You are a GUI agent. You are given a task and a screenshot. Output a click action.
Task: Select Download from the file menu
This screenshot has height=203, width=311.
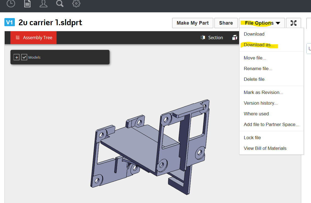[x=271, y=34]
